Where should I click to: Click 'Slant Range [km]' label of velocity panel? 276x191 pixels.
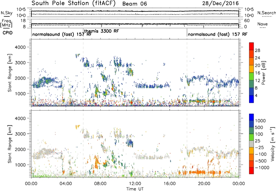point(10,144)
